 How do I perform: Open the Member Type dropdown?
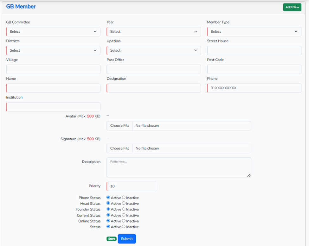(254, 32)
